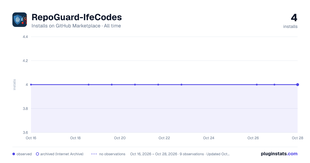Click the 'no observations' legend label

point(112,154)
